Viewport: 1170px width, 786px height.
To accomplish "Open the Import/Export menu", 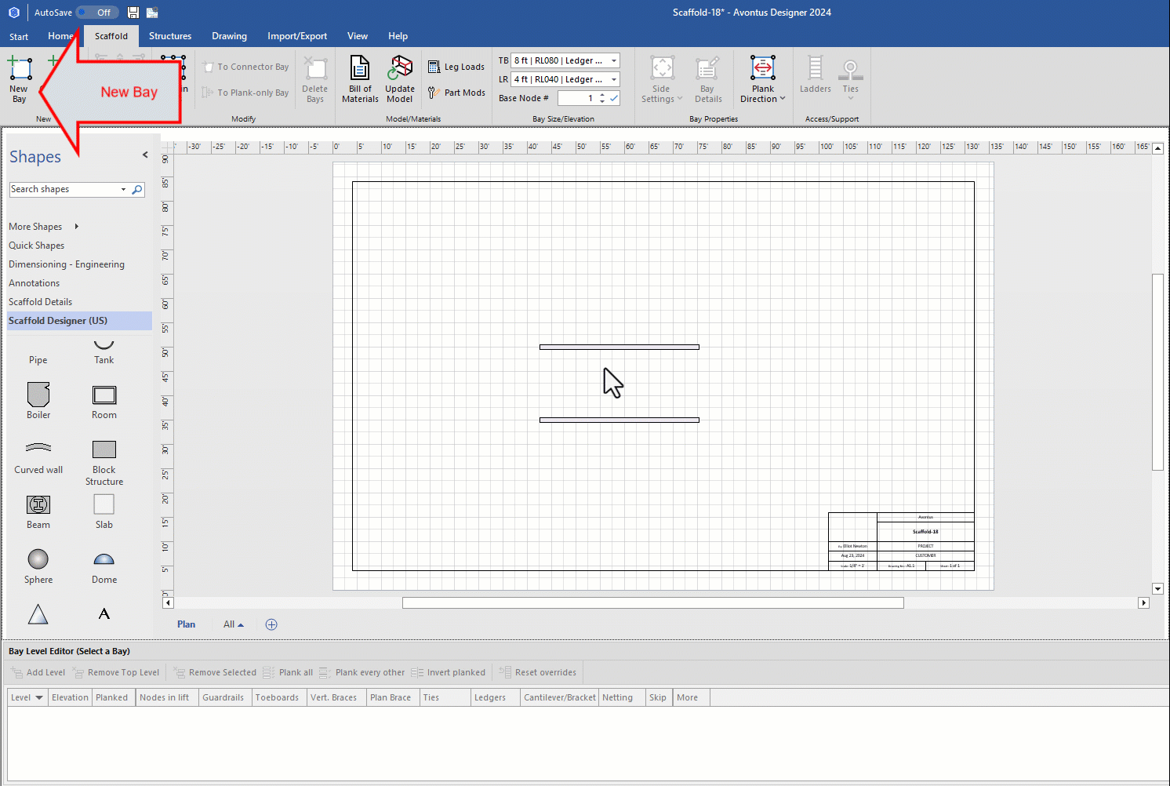I will click(x=297, y=35).
